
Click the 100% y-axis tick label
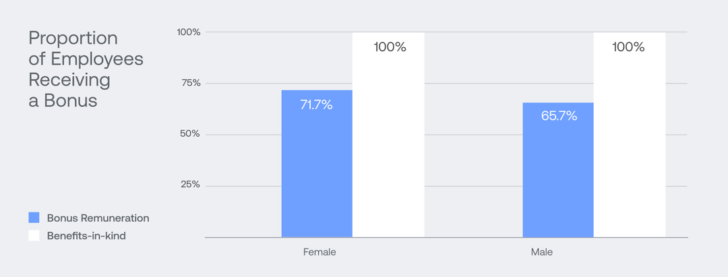(188, 32)
